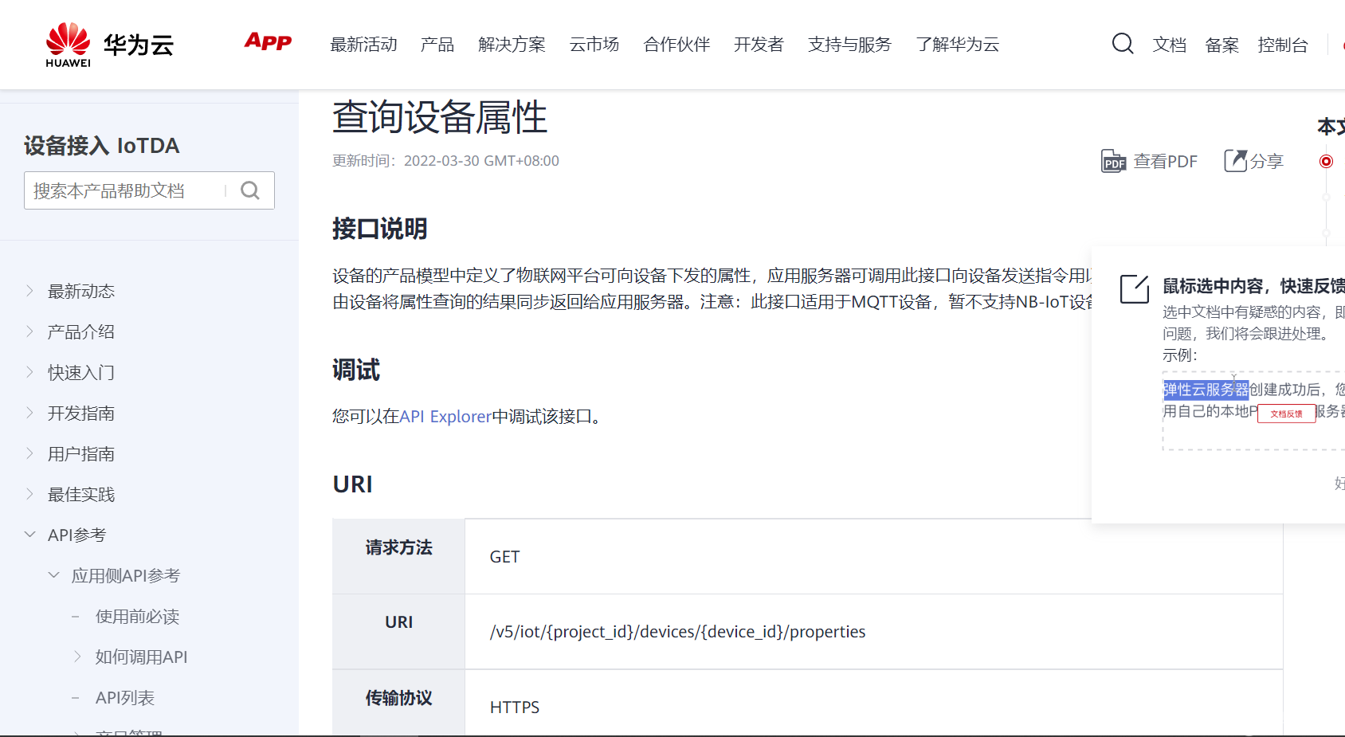Open the 控制台 console link

pos(1283,45)
